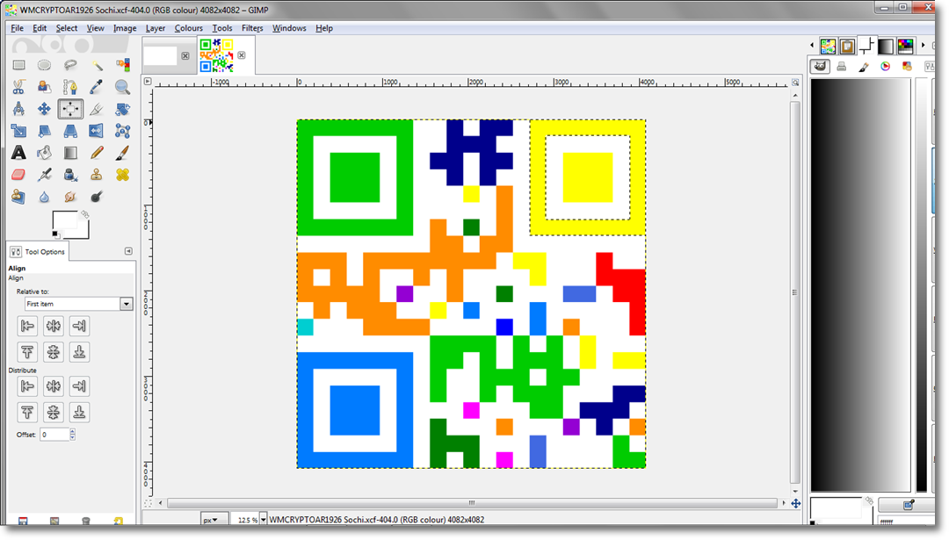The width and height of the screenshot is (949, 540).
Task: Pick the Smudge finger tool
Action: tap(70, 197)
